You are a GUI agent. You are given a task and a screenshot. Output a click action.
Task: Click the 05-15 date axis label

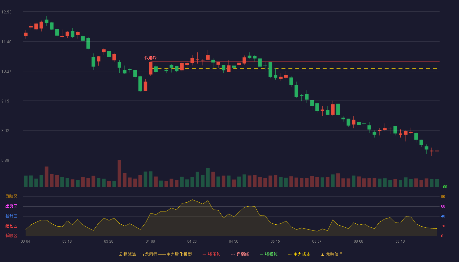pos(275,241)
